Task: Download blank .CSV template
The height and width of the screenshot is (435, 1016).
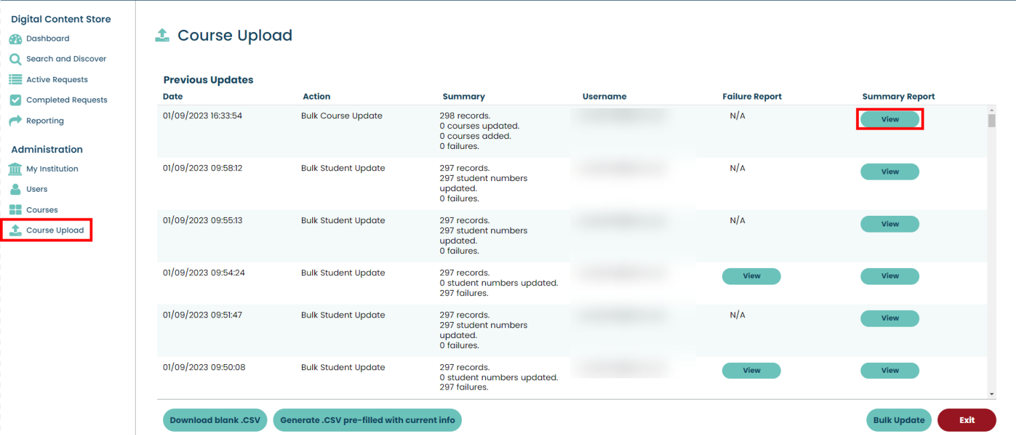Action: point(215,420)
